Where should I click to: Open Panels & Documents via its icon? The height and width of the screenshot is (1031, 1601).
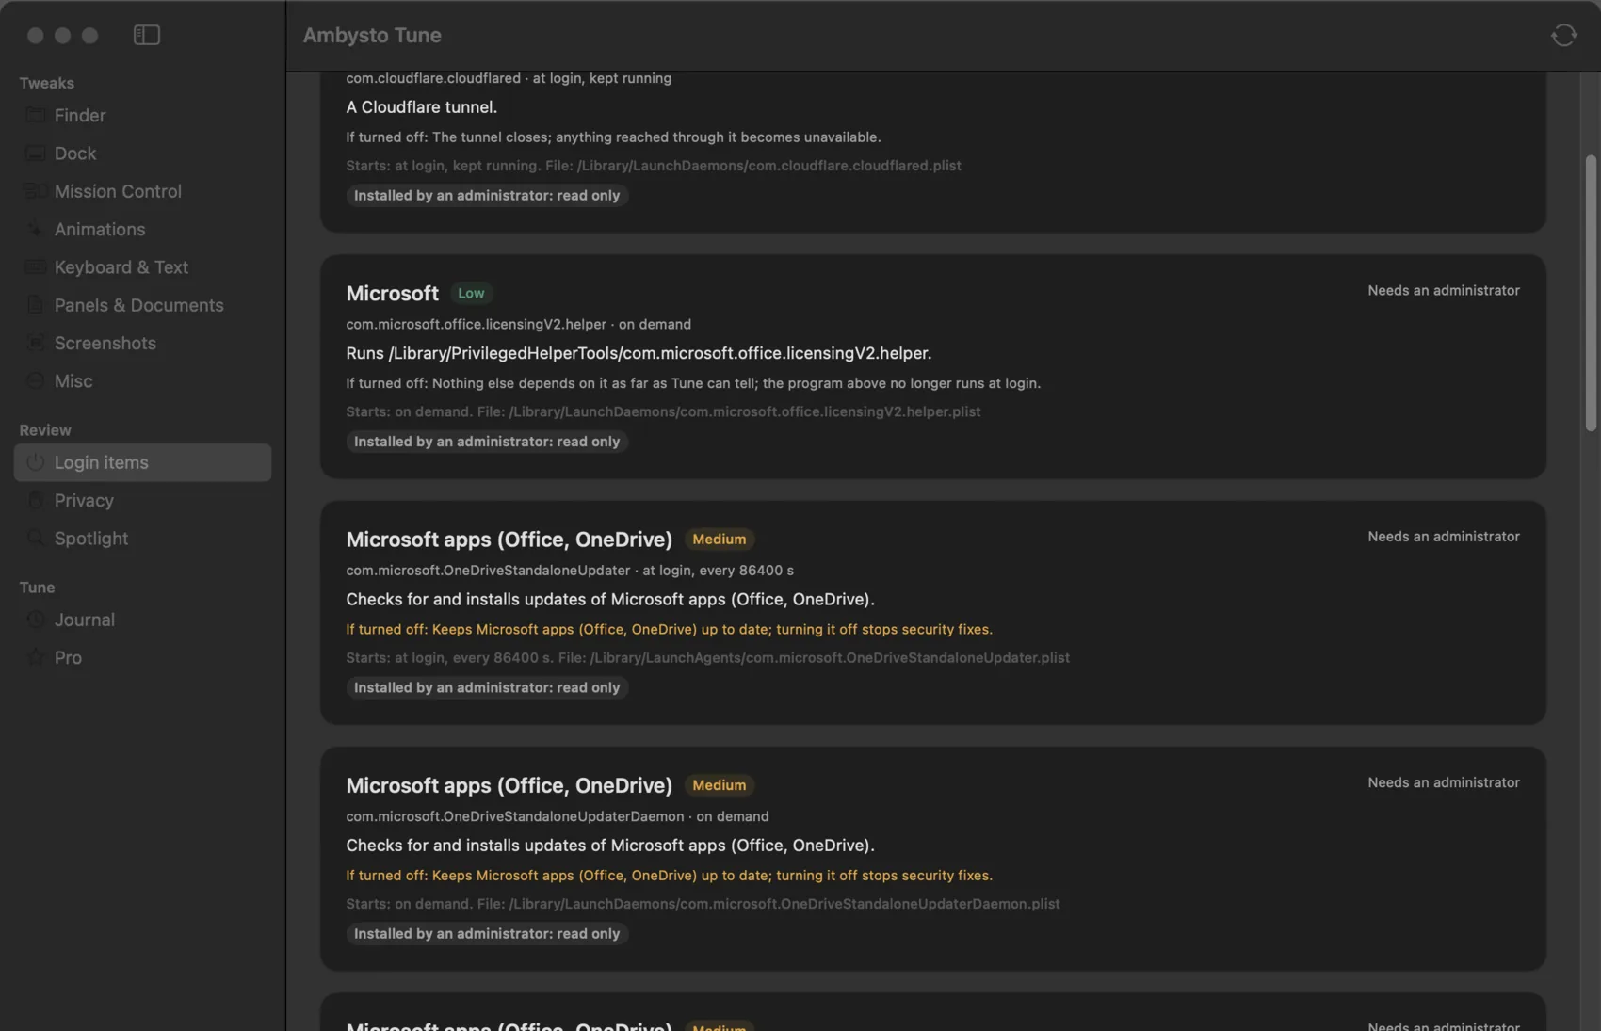(x=35, y=305)
